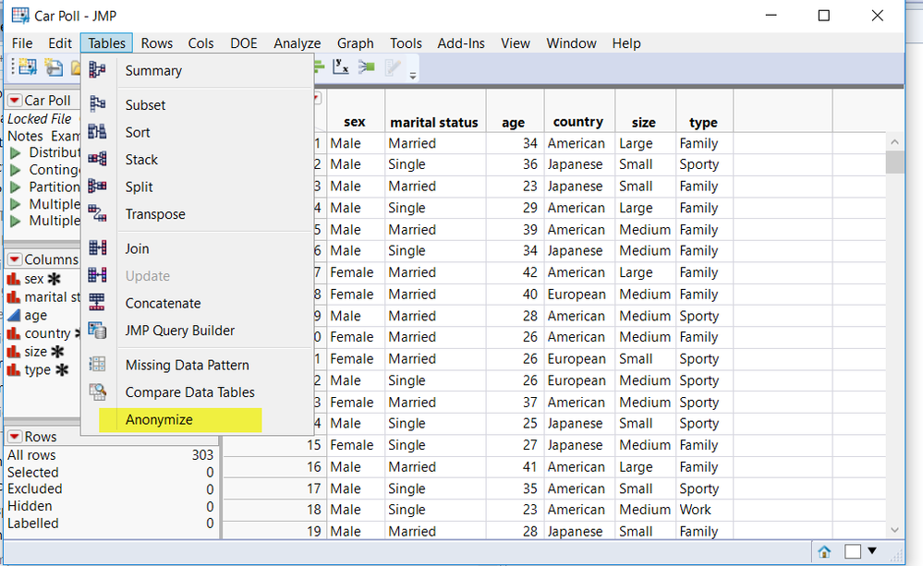Open the Columns red triangle menu
This screenshot has width=923, height=566.
tap(15, 259)
